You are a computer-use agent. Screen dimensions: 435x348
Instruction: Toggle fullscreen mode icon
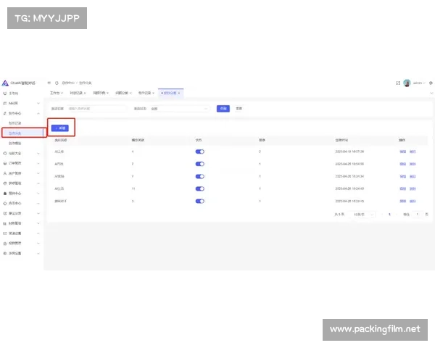[x=398, y=83]
